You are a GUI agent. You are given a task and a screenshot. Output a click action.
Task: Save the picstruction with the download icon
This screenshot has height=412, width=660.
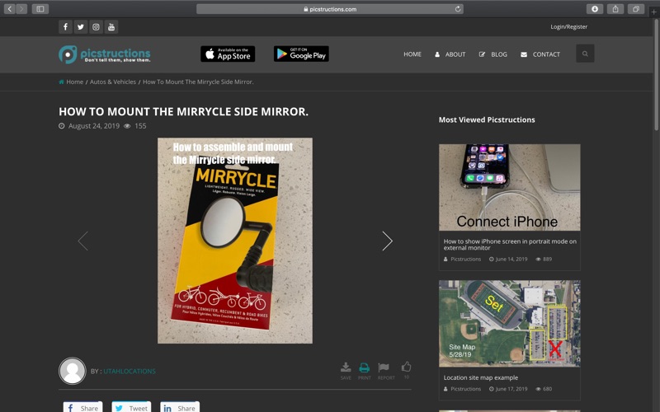pyautogui.click(x=346, y=371)
